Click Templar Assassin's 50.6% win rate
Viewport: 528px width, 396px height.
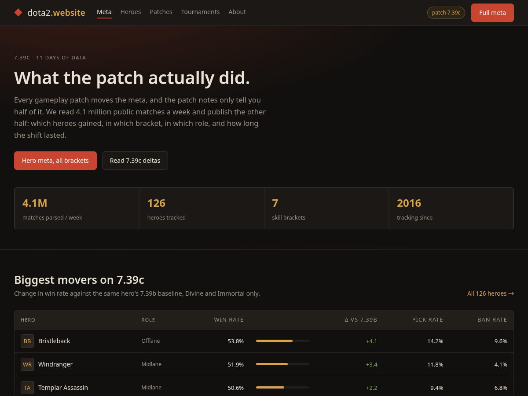point(235,388)
